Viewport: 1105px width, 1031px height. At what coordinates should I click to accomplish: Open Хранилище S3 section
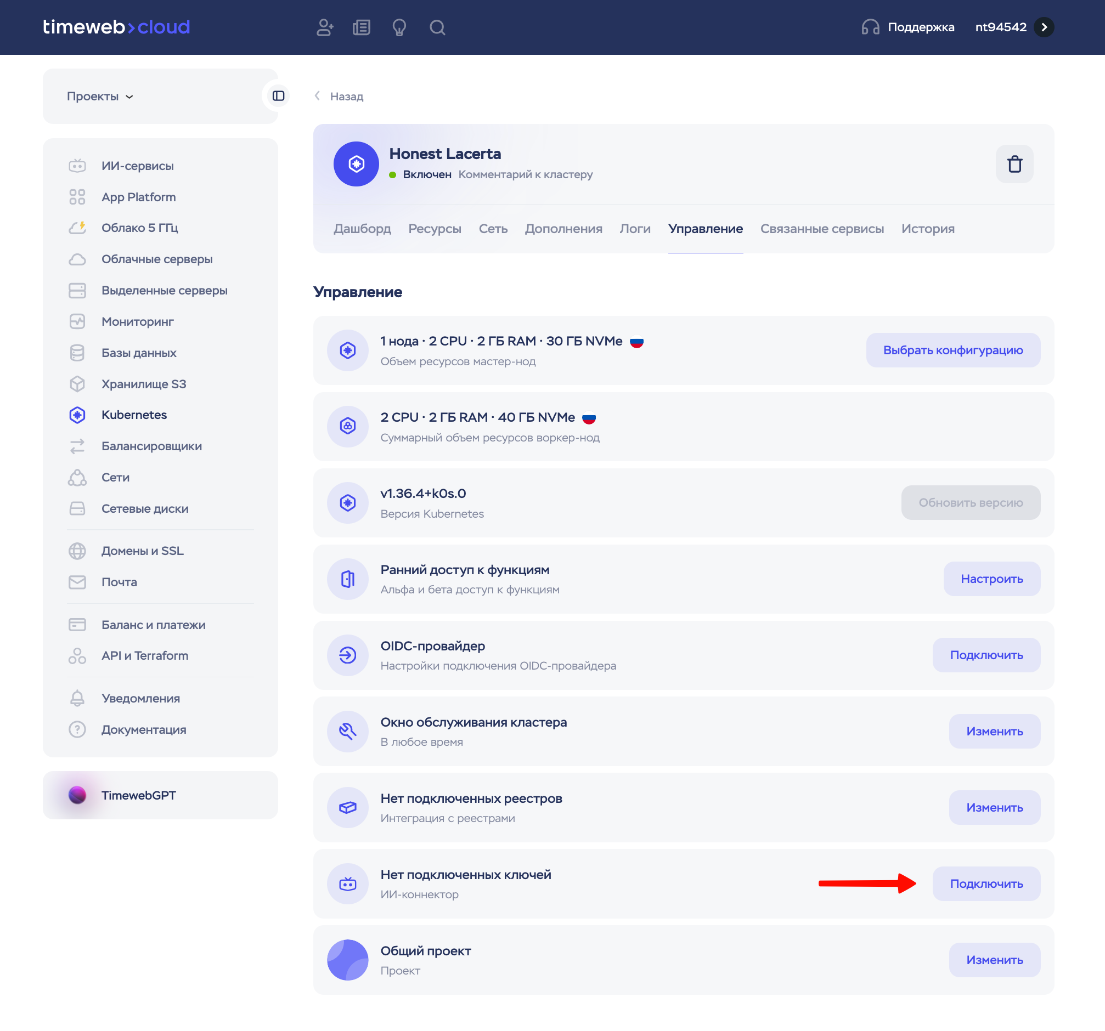click(143, 384)
